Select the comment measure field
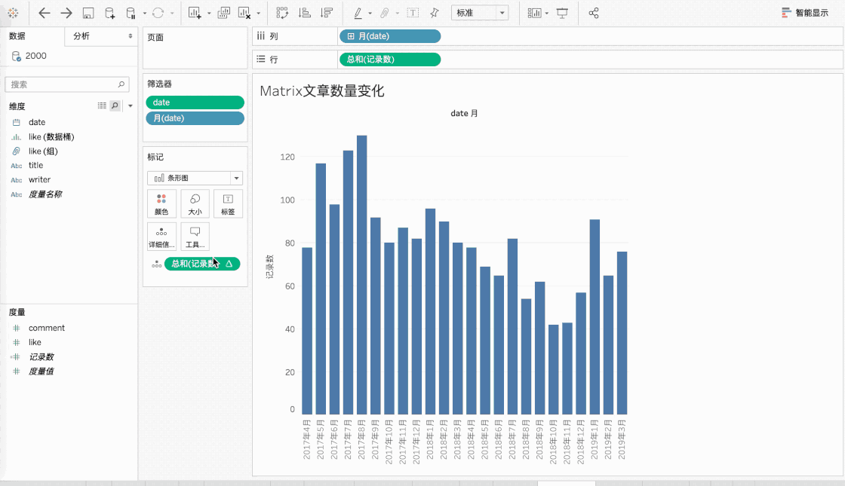The width and height of the screenshot is (845, 486). pos(46,328)
